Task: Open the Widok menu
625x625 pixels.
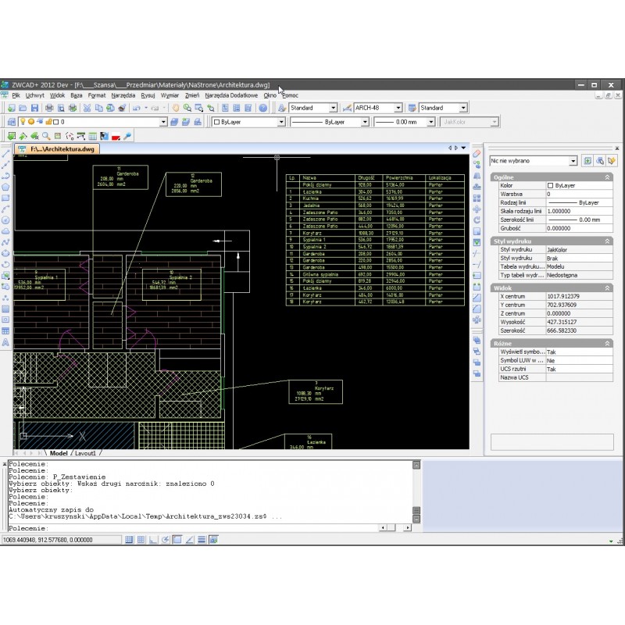Action: [x=57, y=95]
